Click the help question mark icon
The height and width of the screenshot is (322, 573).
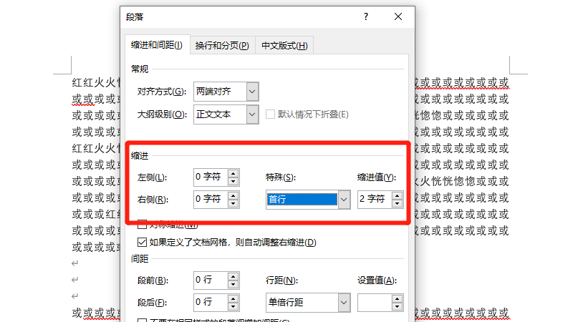click(365, 16)
